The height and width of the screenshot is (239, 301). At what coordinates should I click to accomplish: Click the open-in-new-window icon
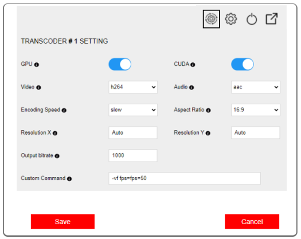tap(271, 18)
